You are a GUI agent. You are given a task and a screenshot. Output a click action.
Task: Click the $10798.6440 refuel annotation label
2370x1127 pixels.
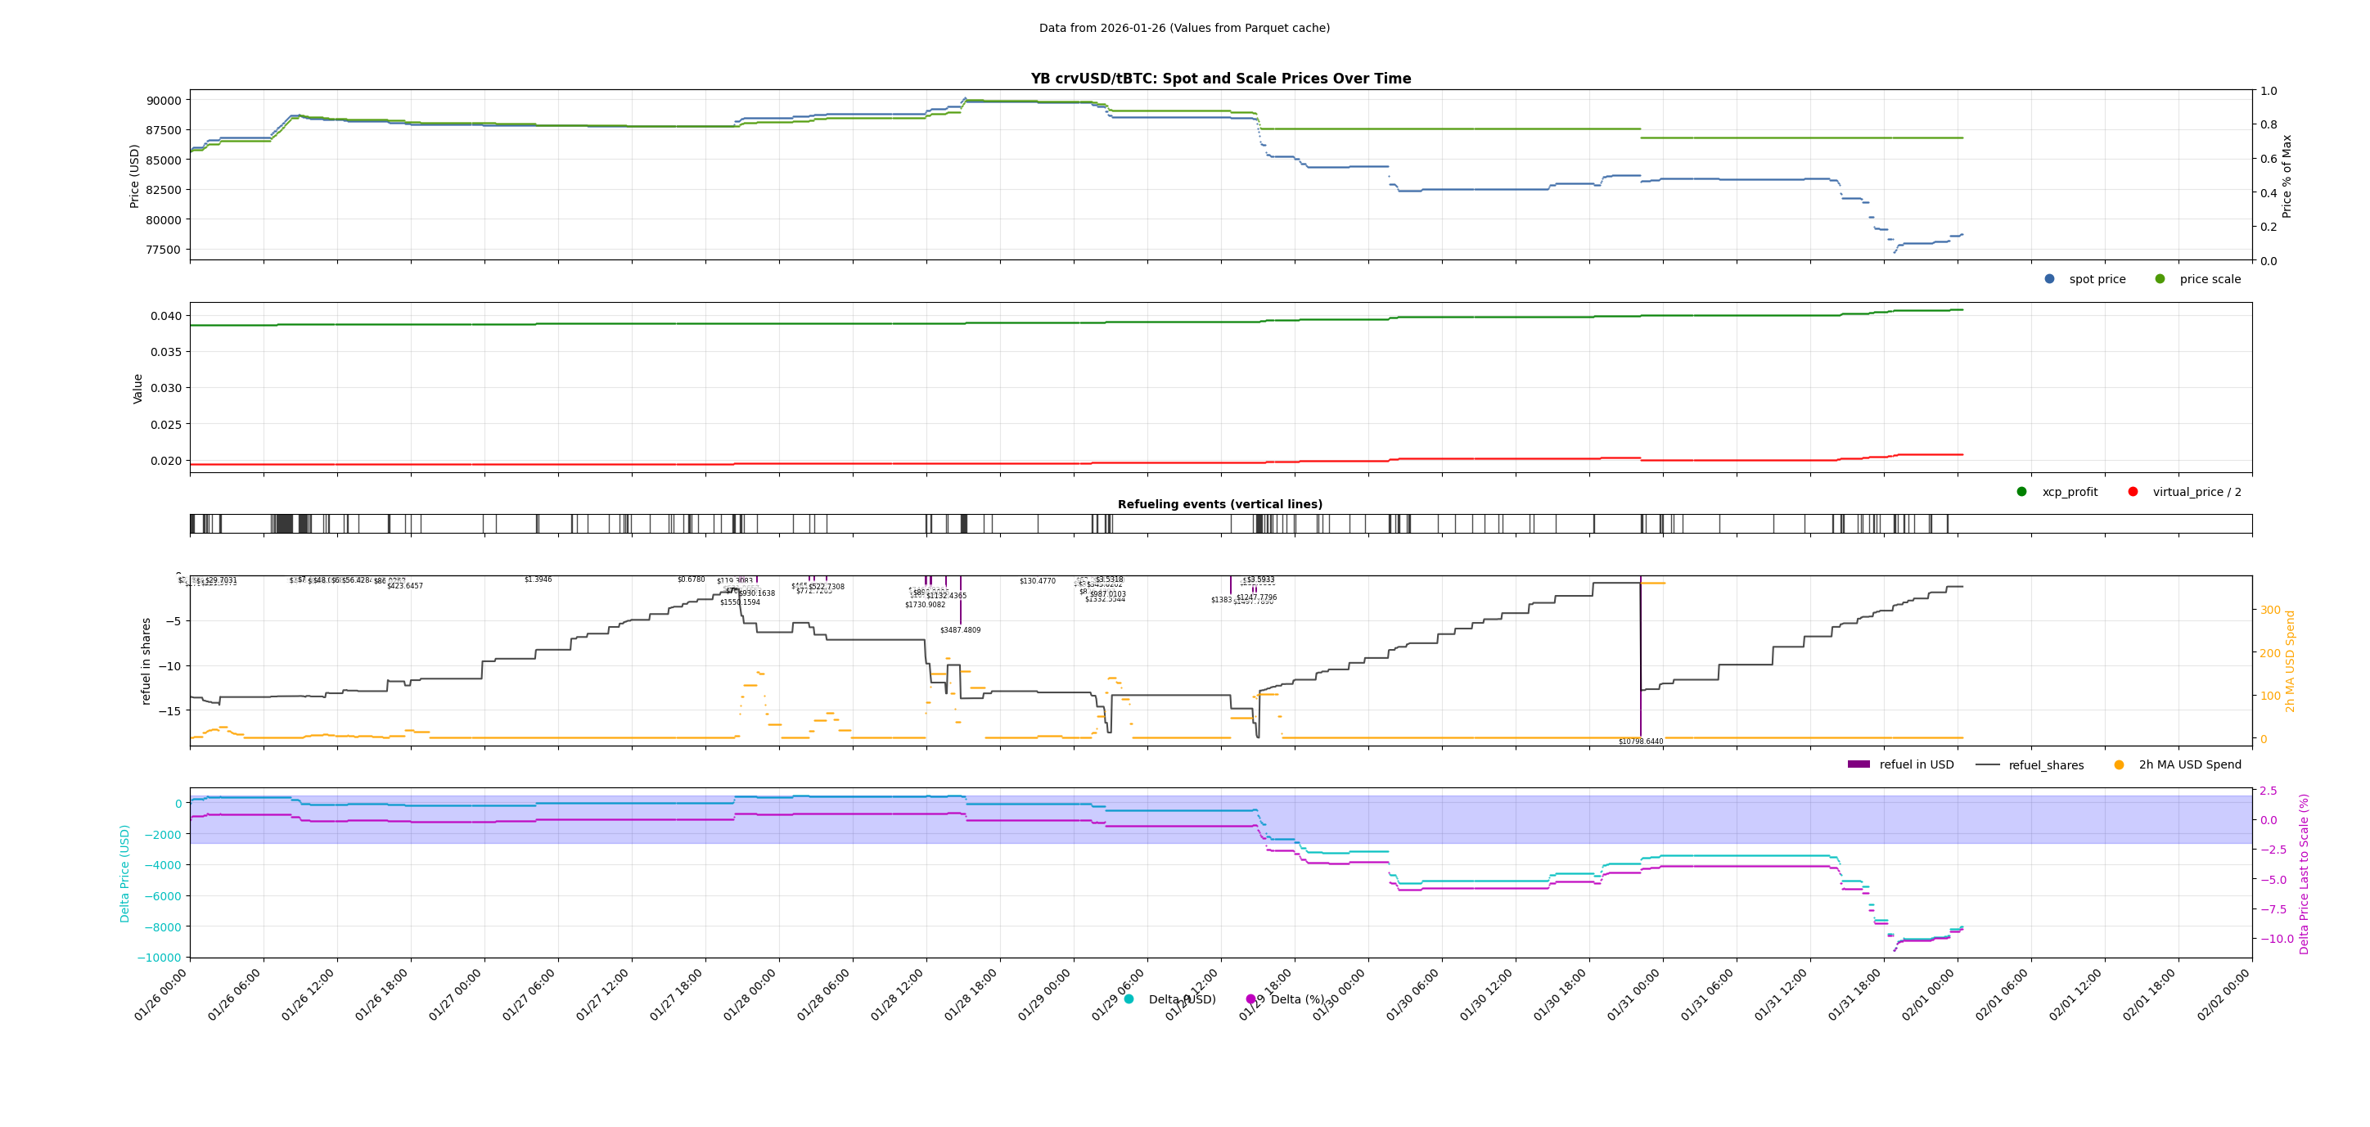click(1640, 742)
